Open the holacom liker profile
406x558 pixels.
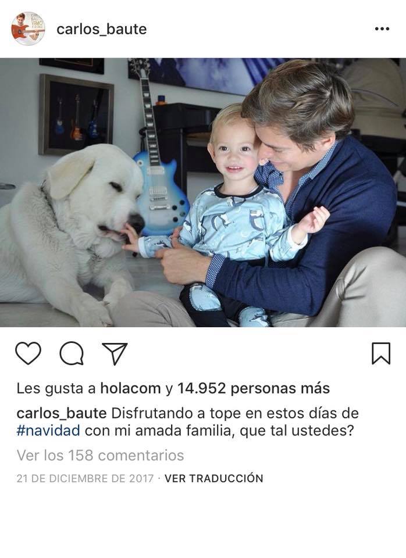pyautogui.click(x=130, y=388)
